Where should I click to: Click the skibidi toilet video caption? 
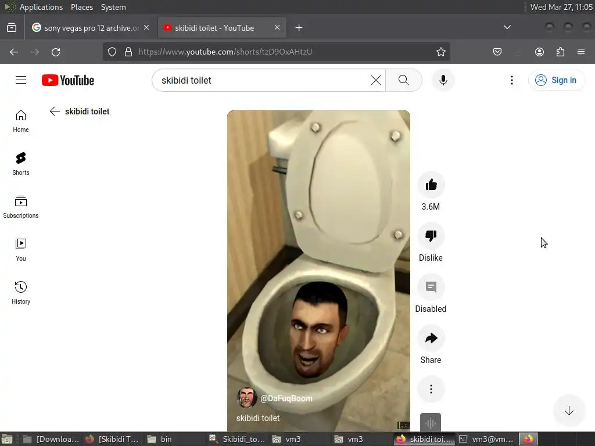coord(258,418)
